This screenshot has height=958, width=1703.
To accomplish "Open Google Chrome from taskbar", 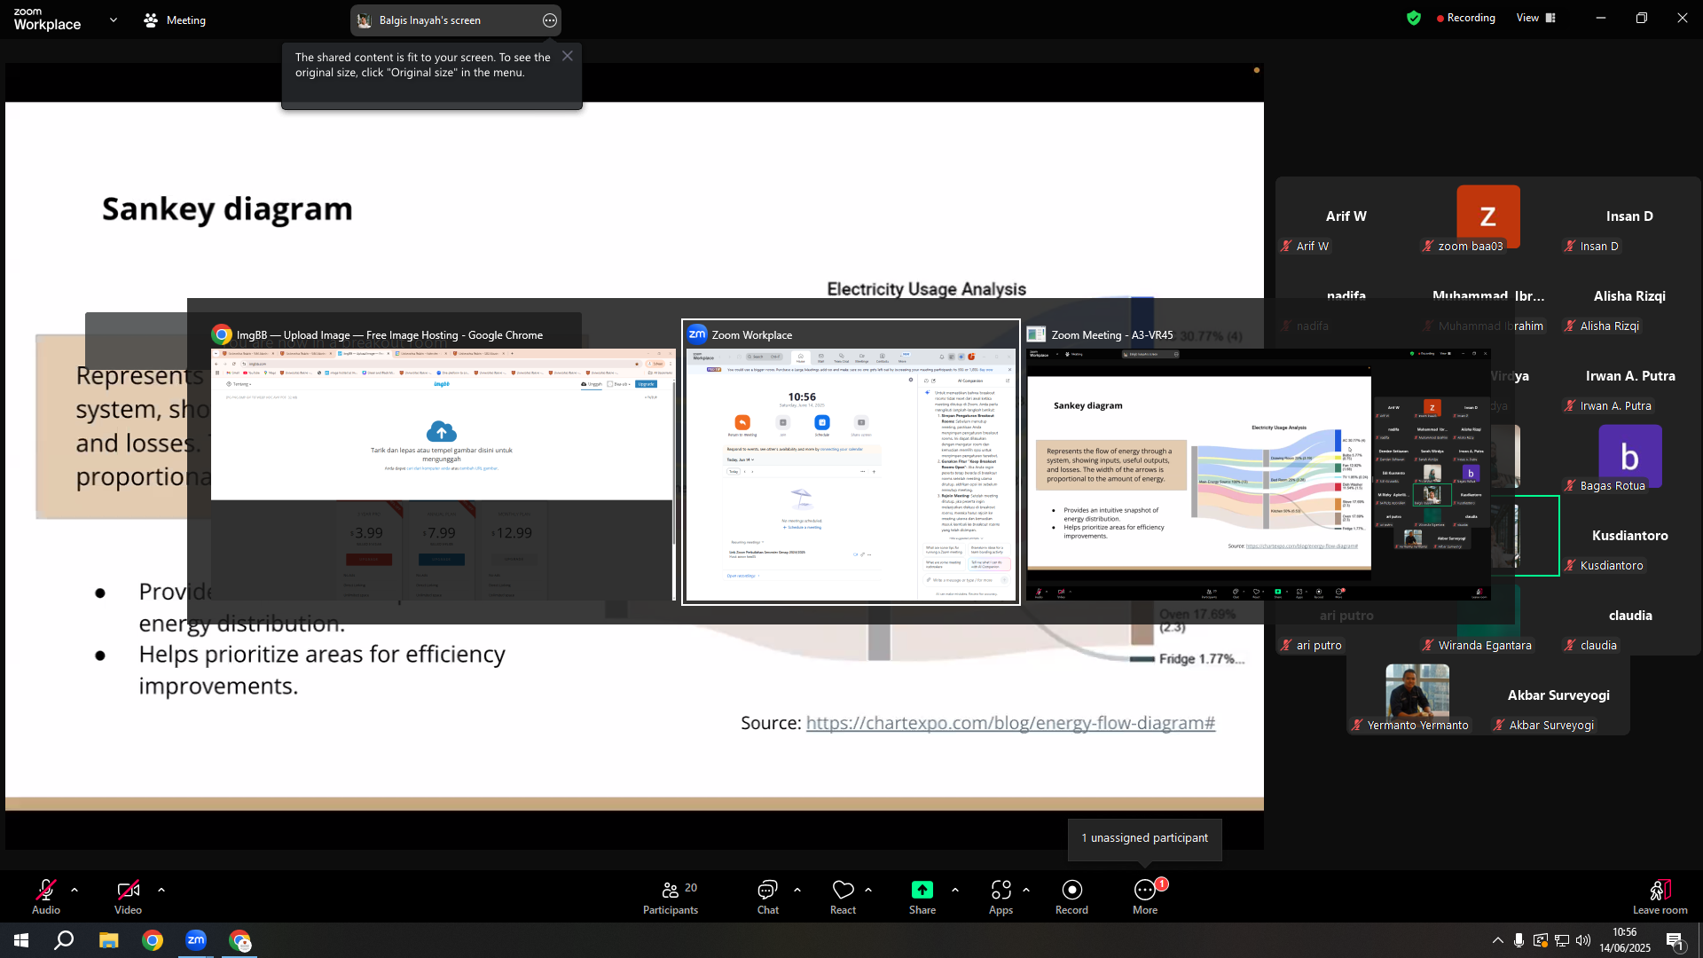I will 153,940.
